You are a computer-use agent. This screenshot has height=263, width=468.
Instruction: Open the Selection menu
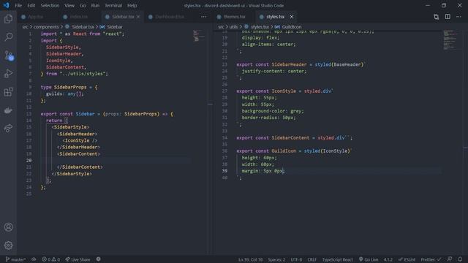[50, 5]
